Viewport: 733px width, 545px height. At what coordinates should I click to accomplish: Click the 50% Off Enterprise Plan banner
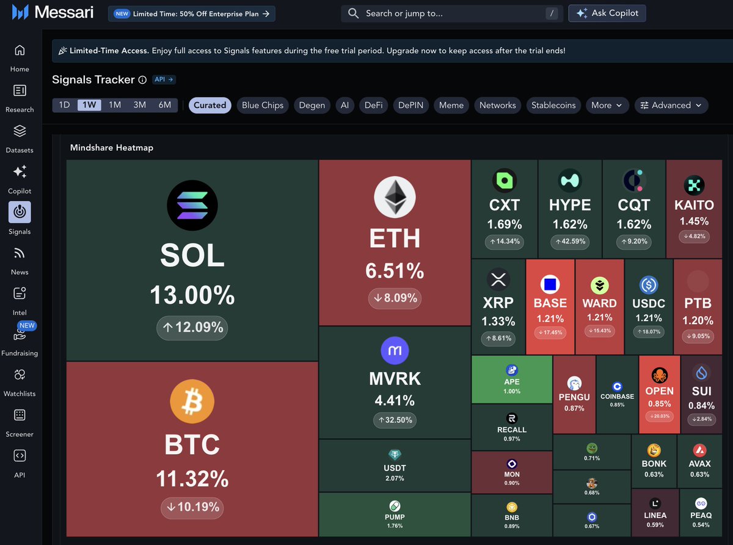tap(192, 13)
